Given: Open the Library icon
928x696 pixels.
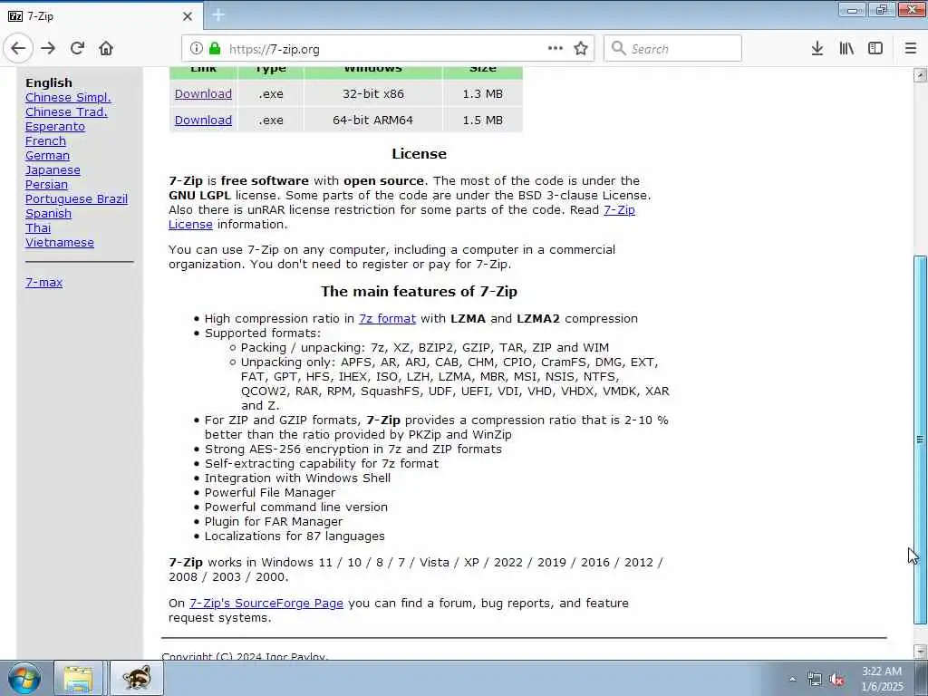Looking at the screenshot, I should (x=846, y=49).
